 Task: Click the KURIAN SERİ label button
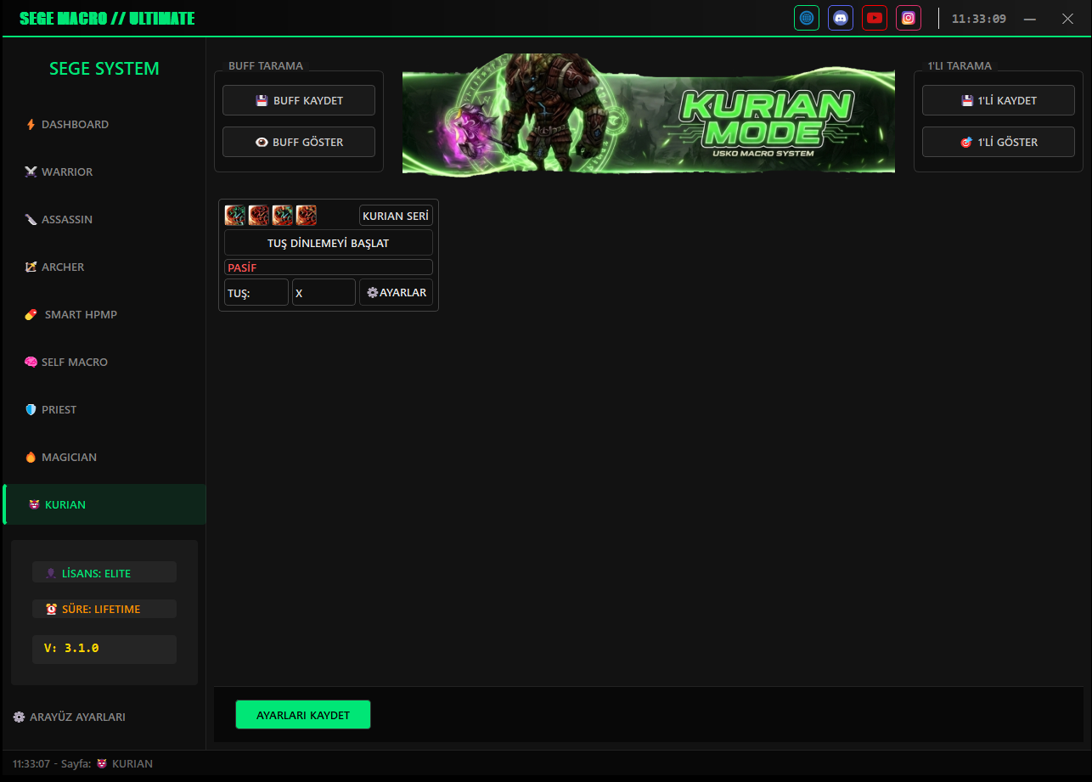[396, 216]
